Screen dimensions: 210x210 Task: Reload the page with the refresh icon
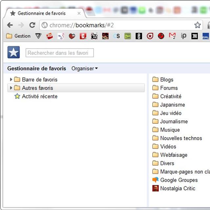(32, 25)
